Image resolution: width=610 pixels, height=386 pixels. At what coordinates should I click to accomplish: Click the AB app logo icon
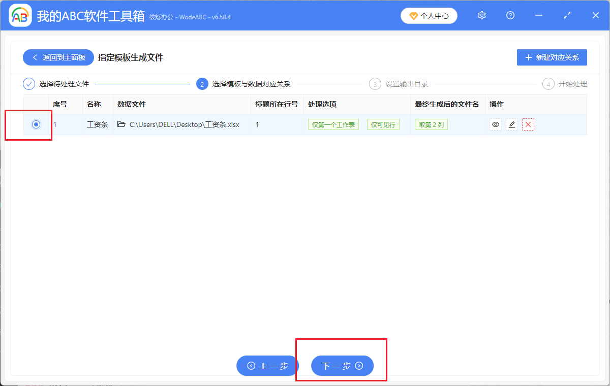19,15
